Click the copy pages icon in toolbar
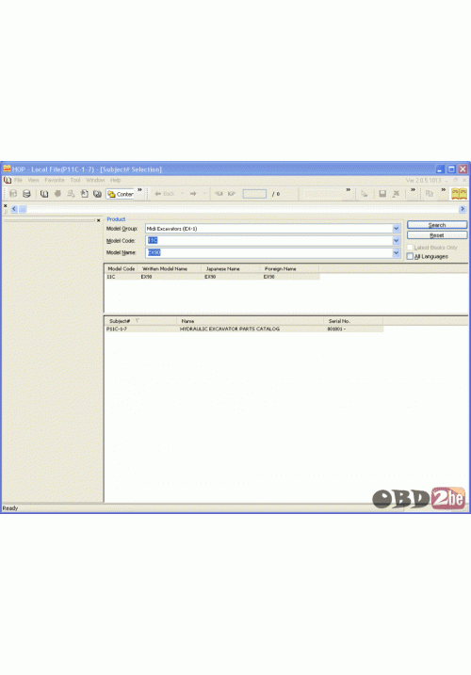This screenshot has width=471, height=675. [x=430, y=194]
